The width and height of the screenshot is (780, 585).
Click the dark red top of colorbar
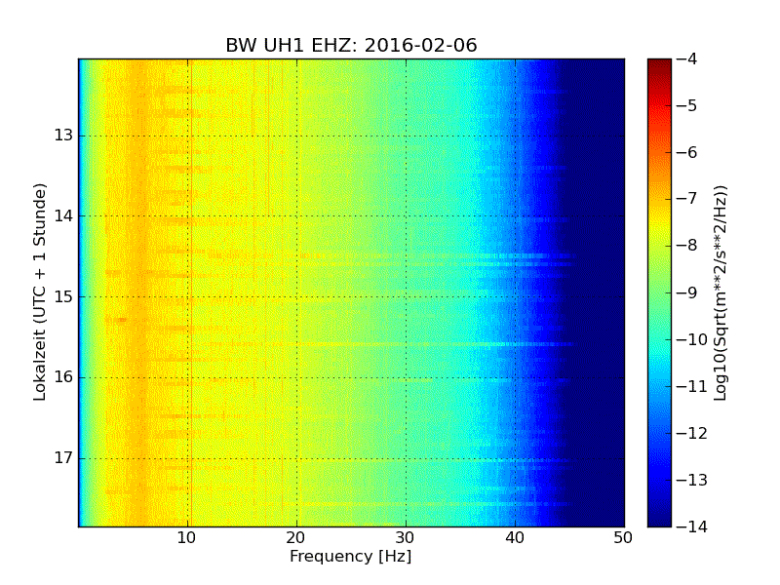(x=659, y=63)
